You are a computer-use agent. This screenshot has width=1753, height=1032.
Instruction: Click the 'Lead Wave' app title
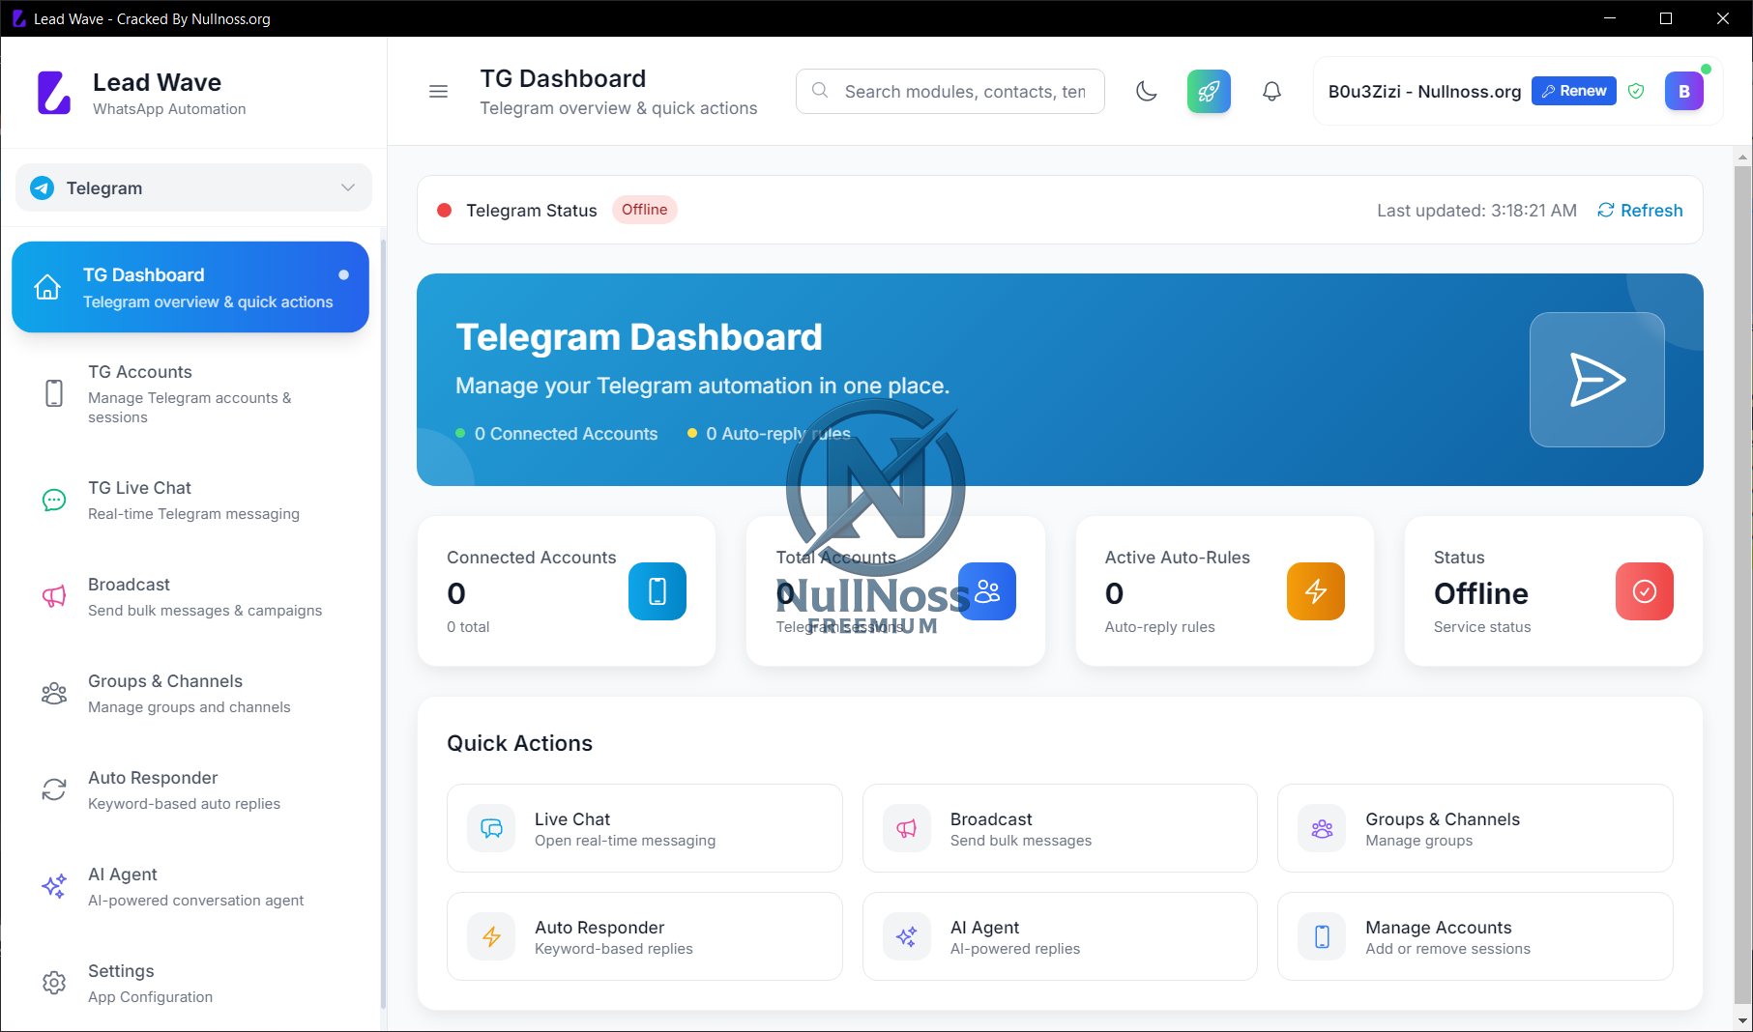point(157,82)
